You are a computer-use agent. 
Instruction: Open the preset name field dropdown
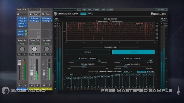click(65, 9)
